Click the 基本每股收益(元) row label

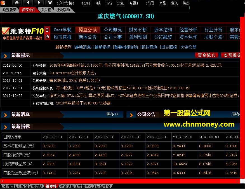pyautogui.click(x=18, y=146)
